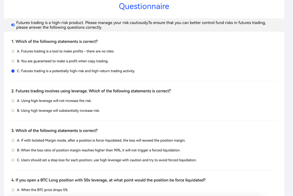The width and height of the screenshot is (293, 196).
Task: Select option C: high-risk and high-return activity
Action: [x=13, y=71]
